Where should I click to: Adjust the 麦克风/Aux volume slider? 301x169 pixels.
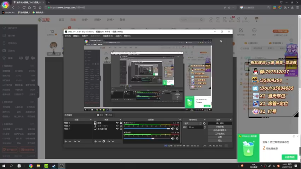[x=147, y=128]
